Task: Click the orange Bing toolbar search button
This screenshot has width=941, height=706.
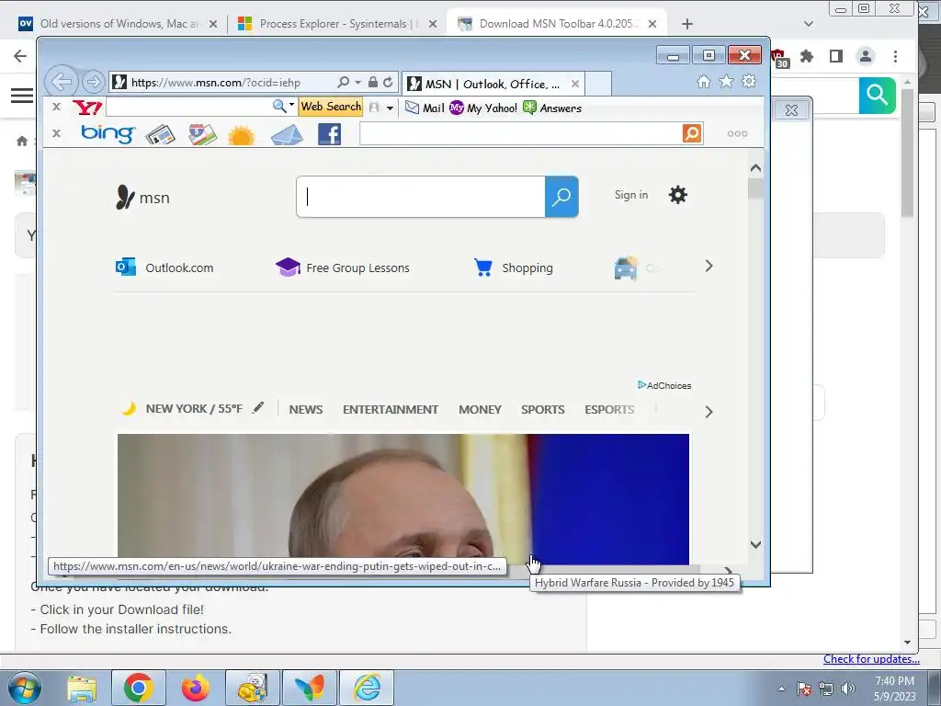Action: click(x=692, y=133)
